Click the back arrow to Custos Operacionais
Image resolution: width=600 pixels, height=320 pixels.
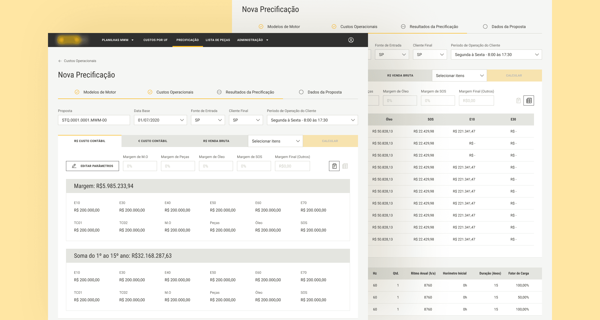(x=60, y=61)
